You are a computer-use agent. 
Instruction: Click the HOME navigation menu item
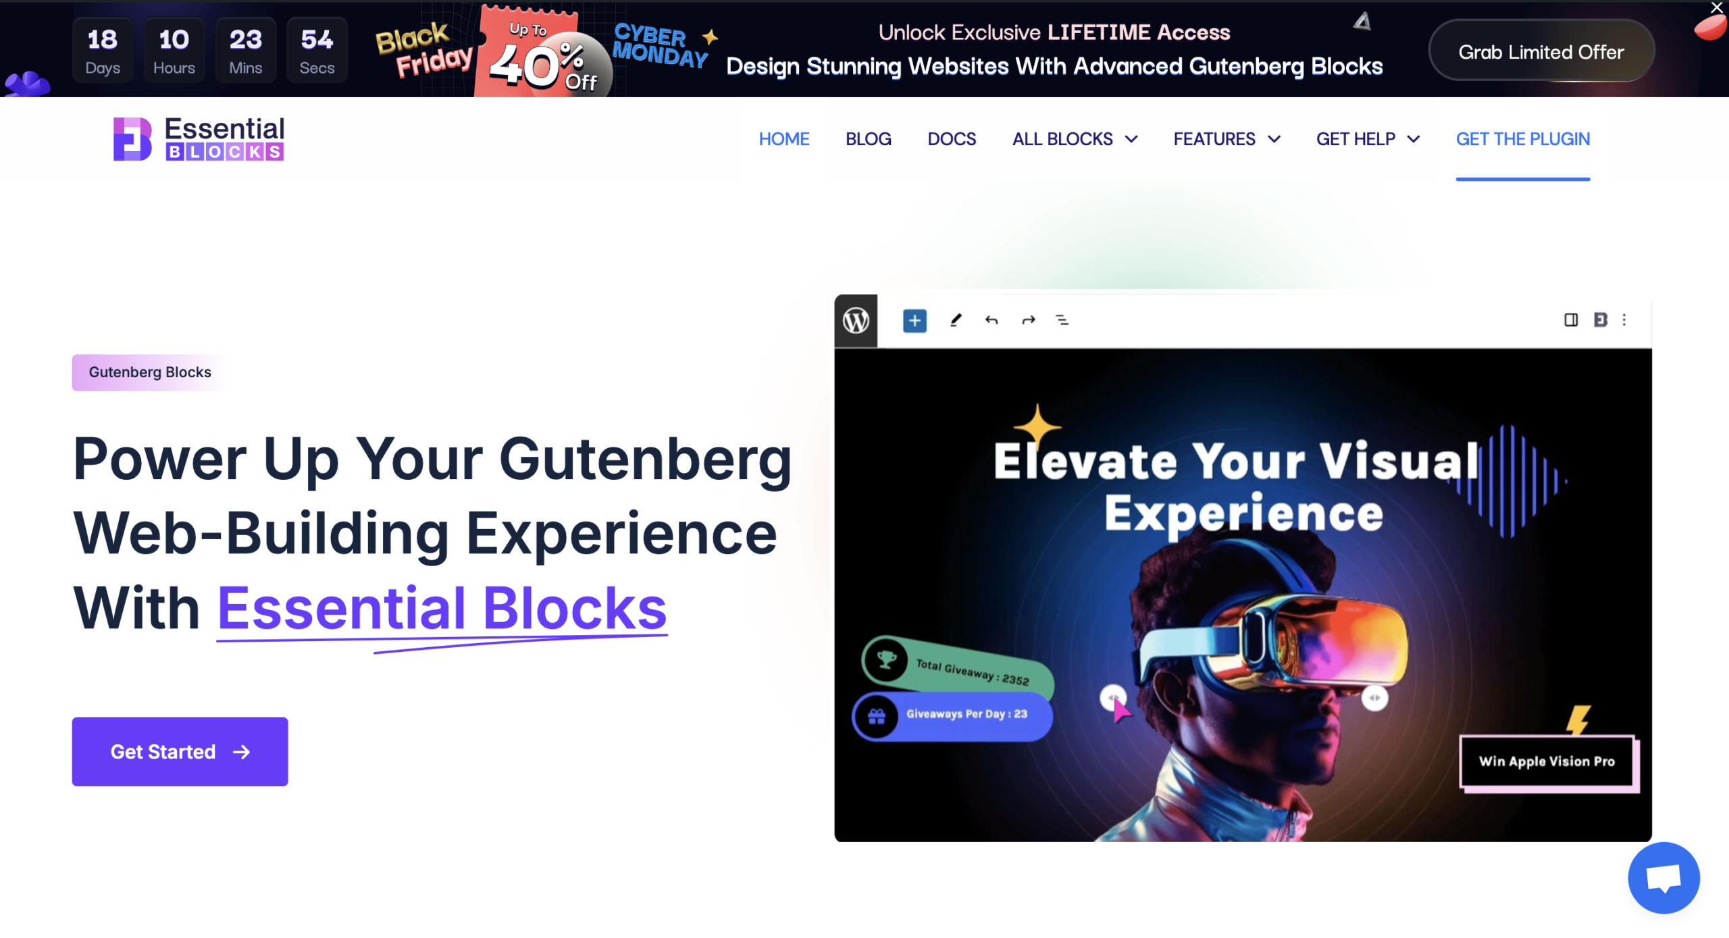point(783,138)
